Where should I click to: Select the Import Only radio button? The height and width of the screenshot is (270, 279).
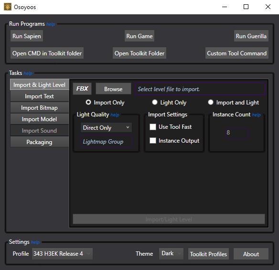[x=88, y=102]
